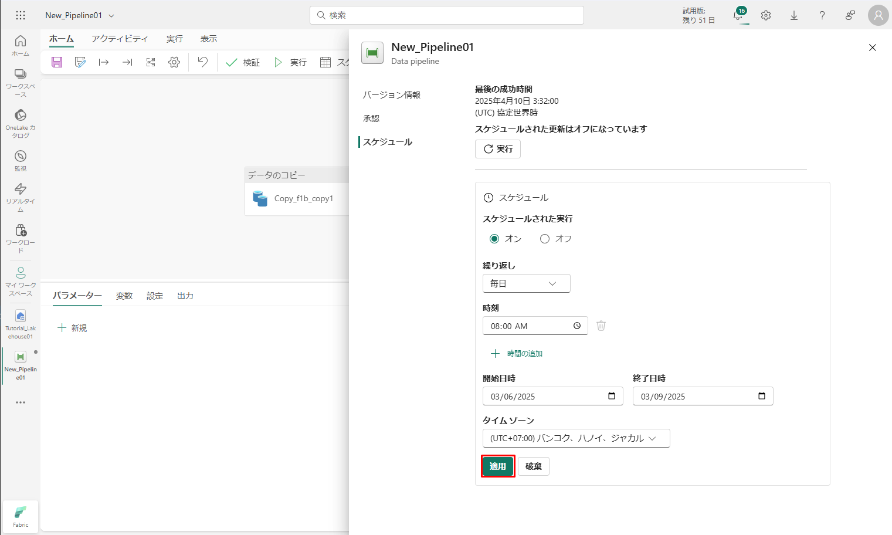Click the 適用 apply button
The image size is (892, 535).
498,466
